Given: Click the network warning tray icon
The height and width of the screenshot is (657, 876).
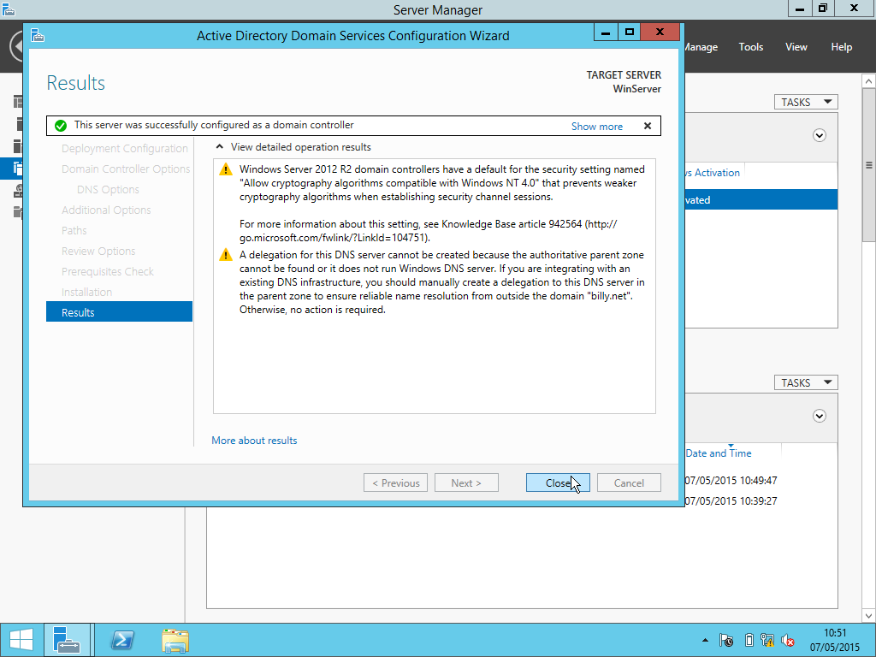Looking at the screenshot, I should pos(767,640).
